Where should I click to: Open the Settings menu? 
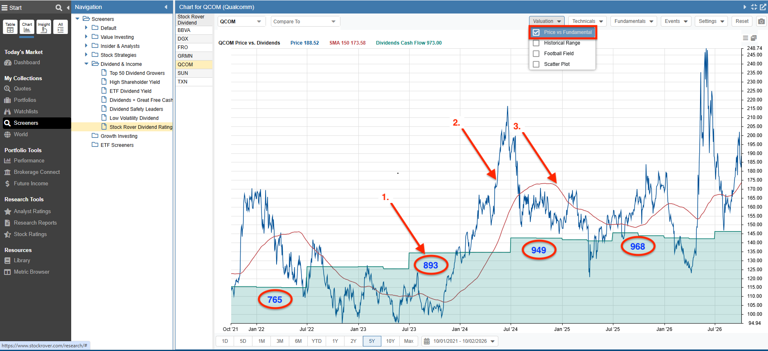click(712, 21)
